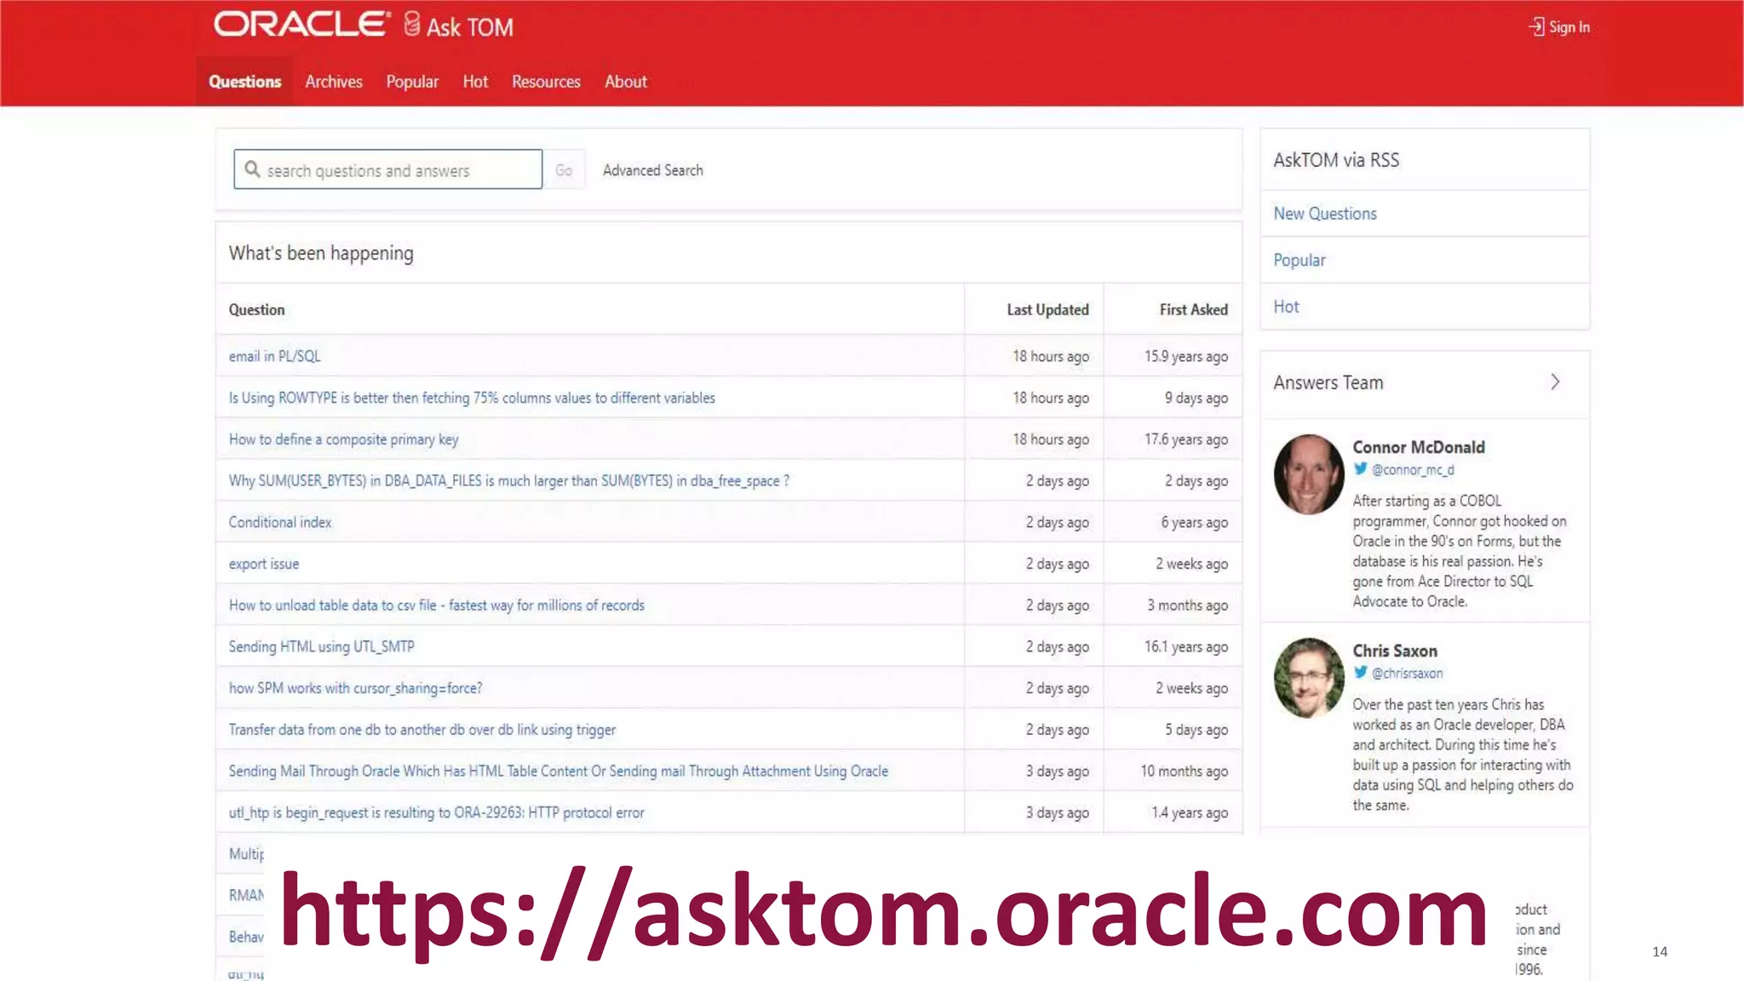Click Chris Saxon's profile photo
The image size is (1744, 981).
[x=1309, y=678]
